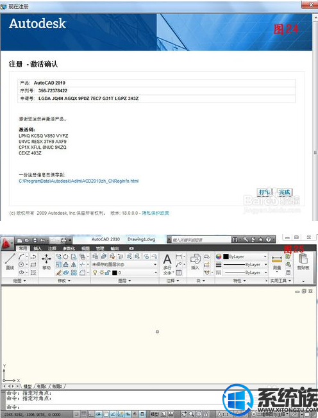Click the Table tool in Annotation panel

tap(179, 272)
